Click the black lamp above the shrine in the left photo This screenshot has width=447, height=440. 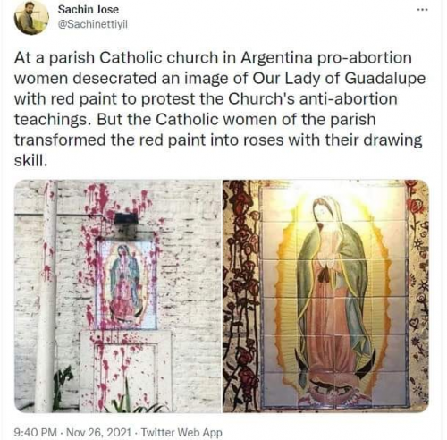(126, 219)
